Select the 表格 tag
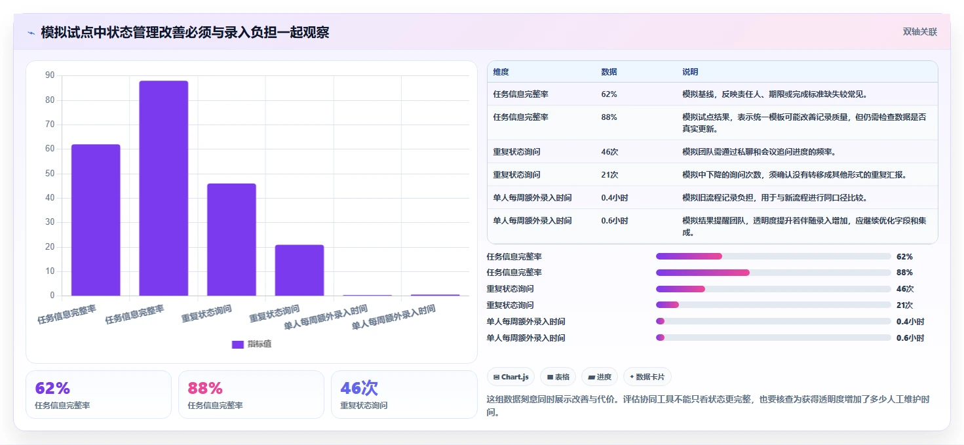 (x=558, y=377)
